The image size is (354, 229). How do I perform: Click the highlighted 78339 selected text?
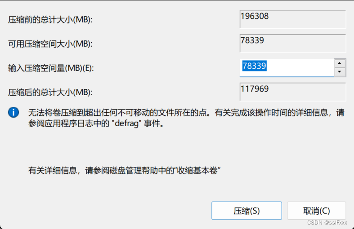coord(255,66)
